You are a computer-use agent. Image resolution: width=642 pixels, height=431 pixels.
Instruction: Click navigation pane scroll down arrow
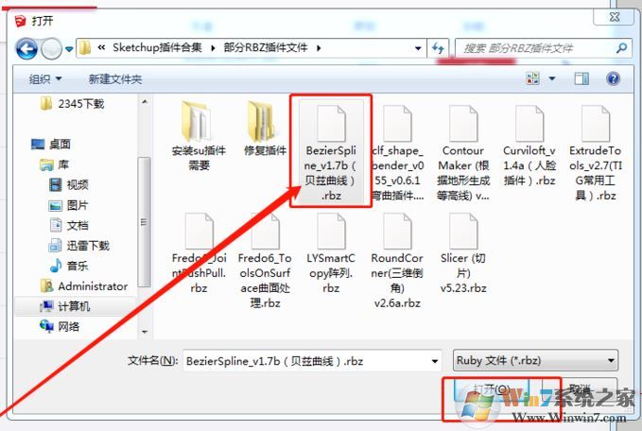[145, 332]
